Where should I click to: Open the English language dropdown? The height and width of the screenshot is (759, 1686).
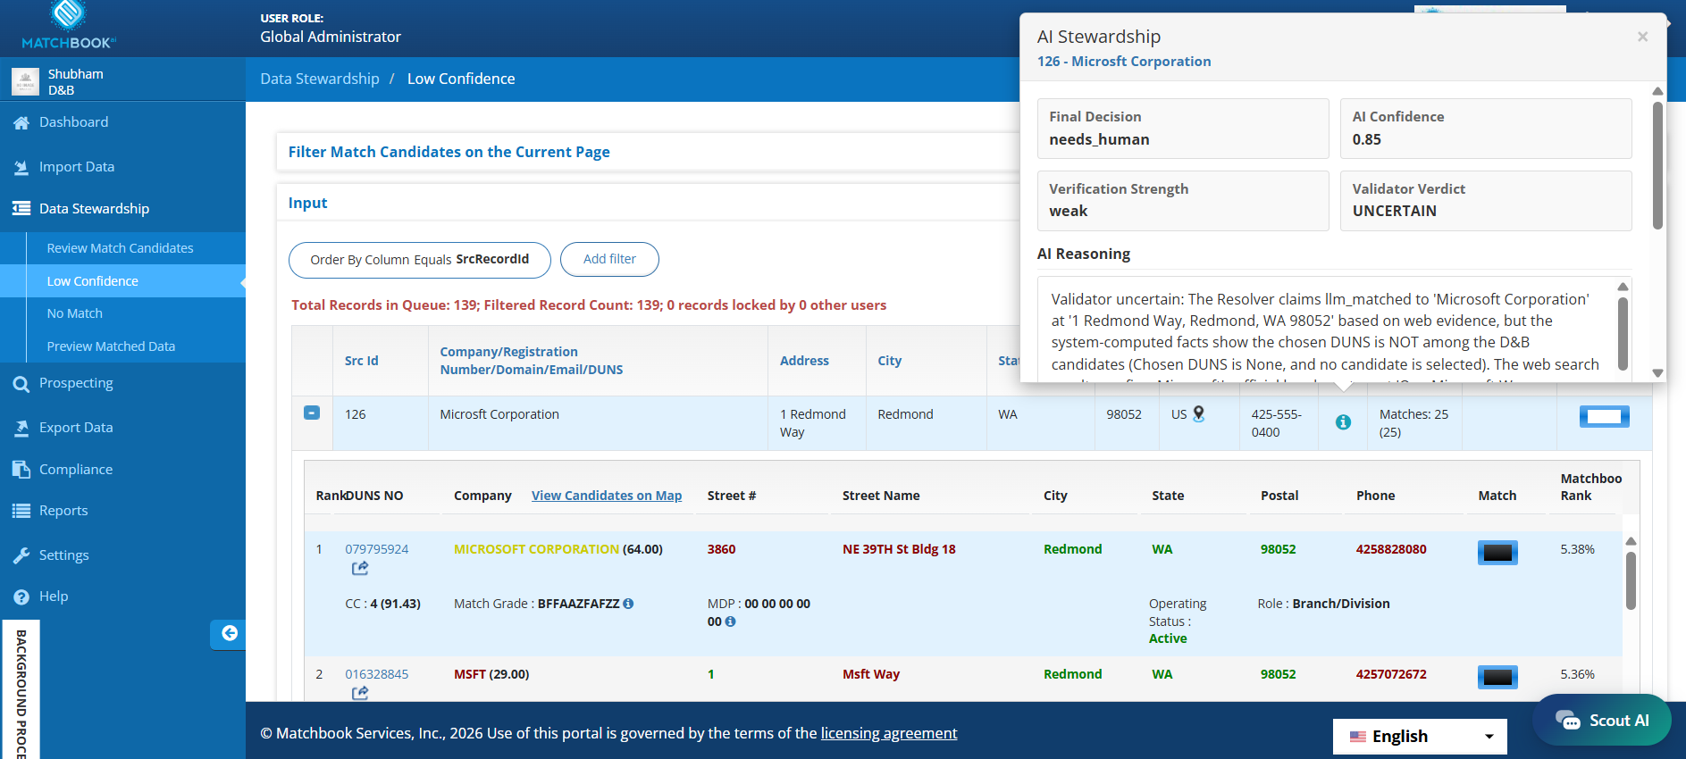(1420, 737)
